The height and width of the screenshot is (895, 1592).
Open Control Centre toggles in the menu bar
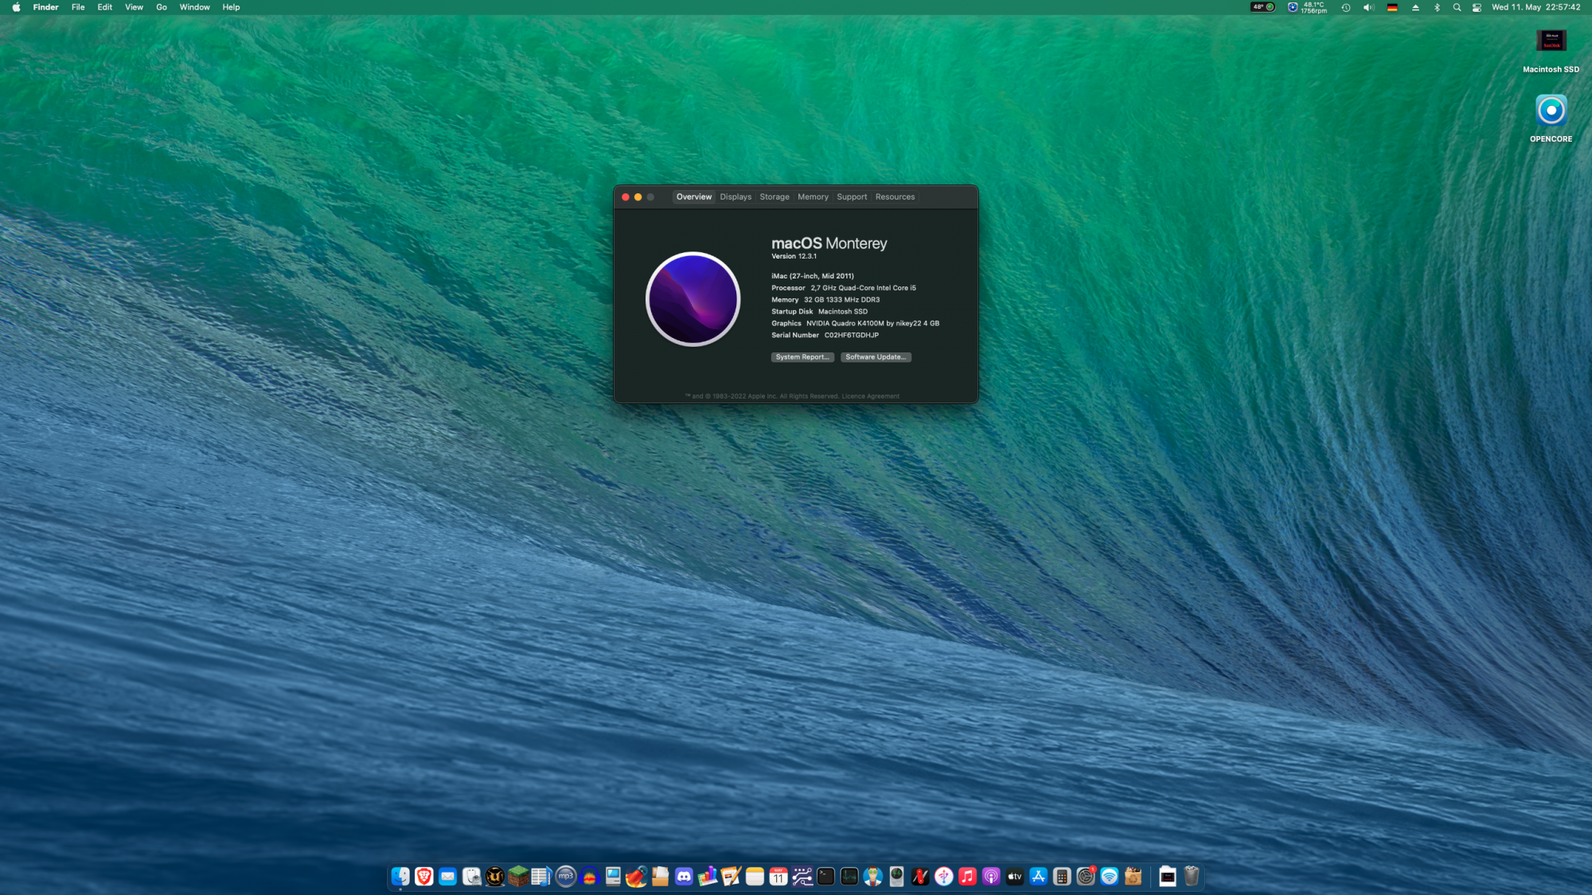(x=1477, y=7)
